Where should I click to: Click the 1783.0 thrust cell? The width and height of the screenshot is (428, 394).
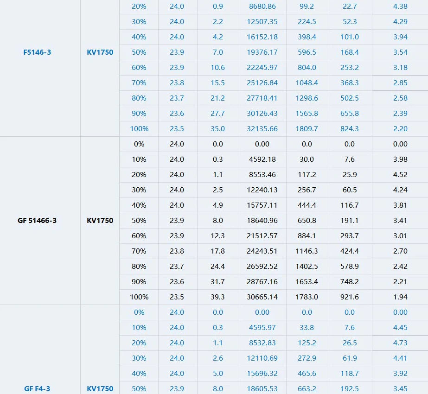click(x=307, y=297)
